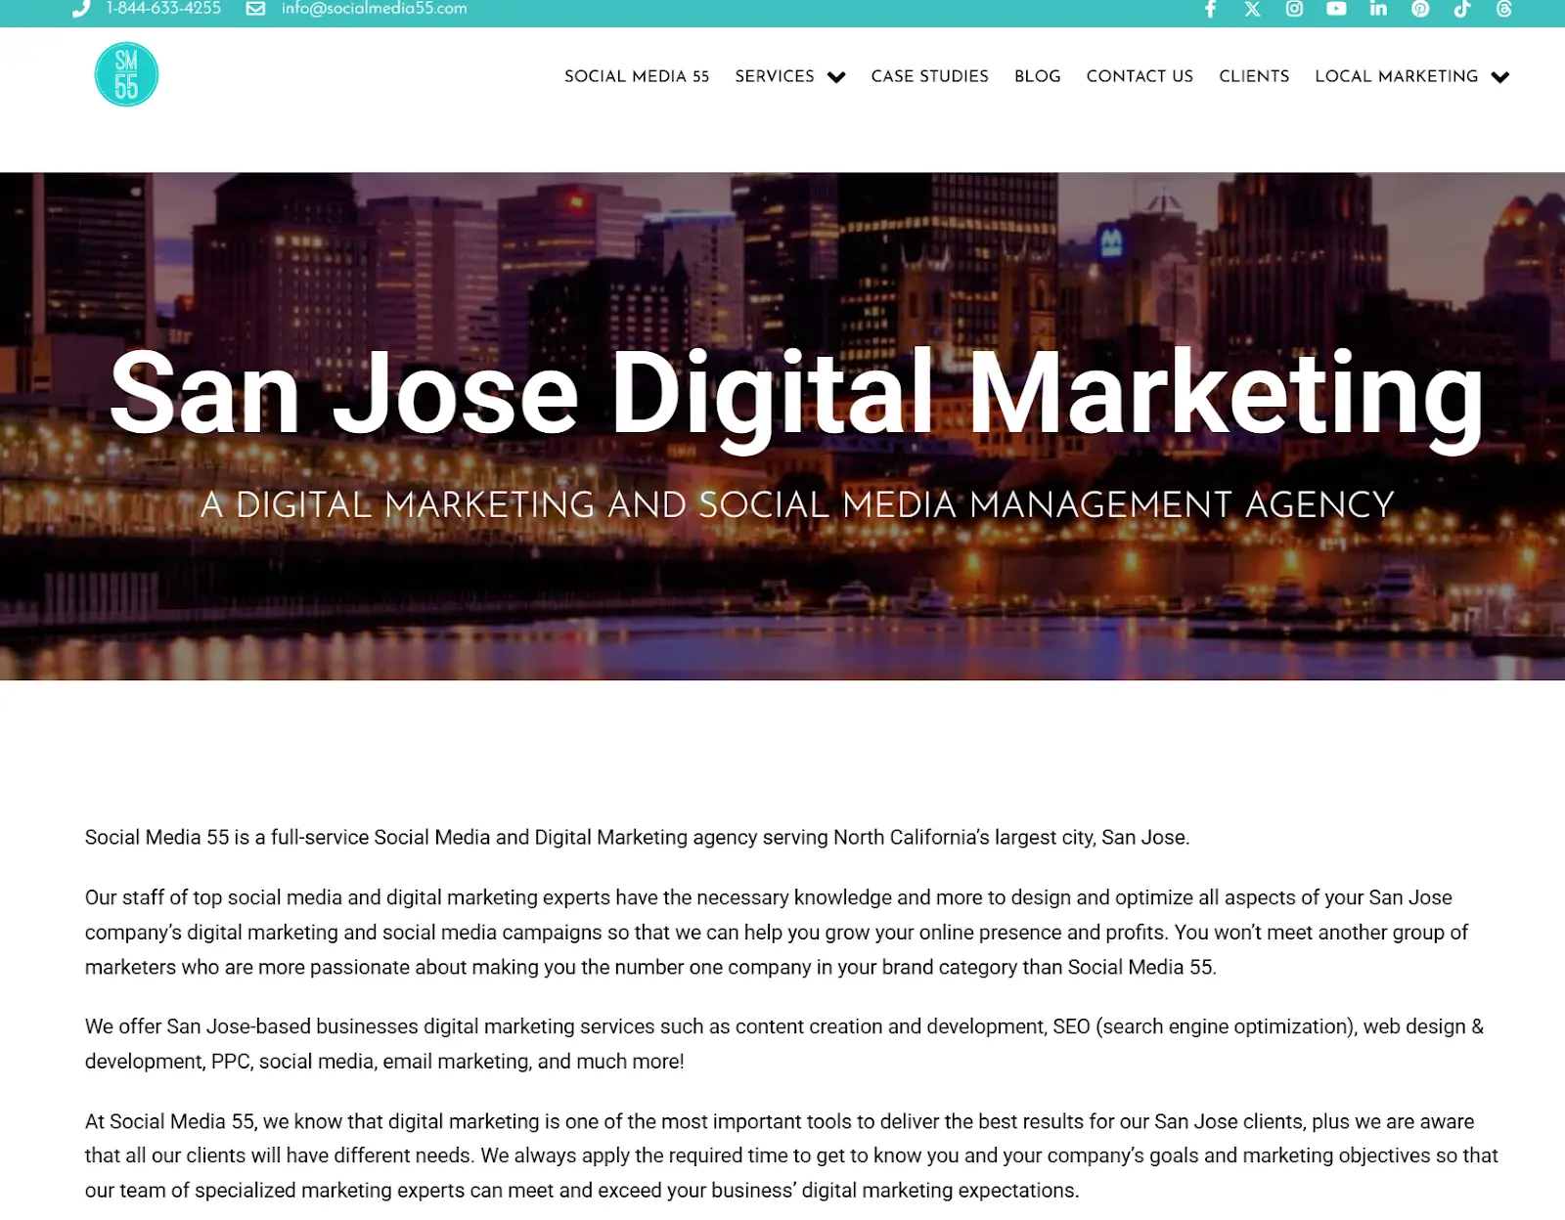Go to the Case Studies page

pos(930,76)
